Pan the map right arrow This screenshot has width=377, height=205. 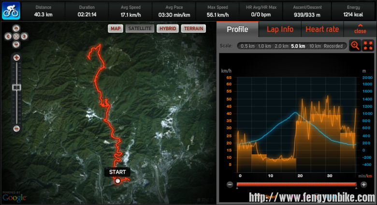point(24,36)
